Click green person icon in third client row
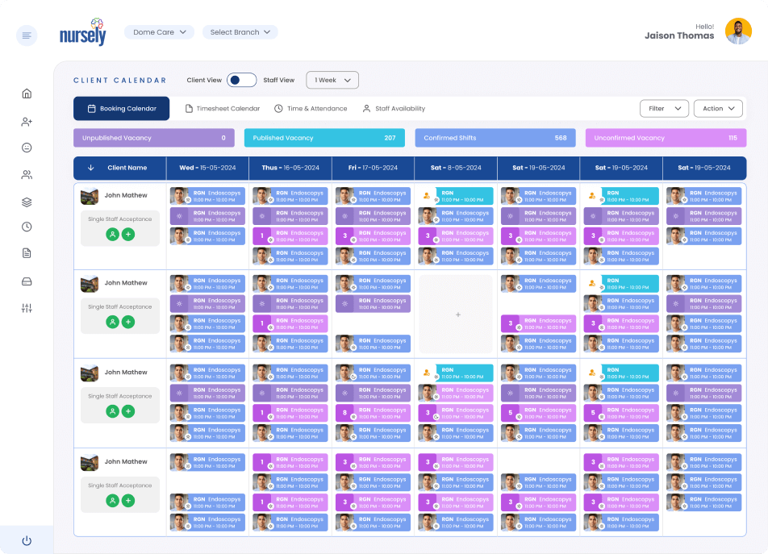The width and height of the screenshot is (768, 554). tap(113, 411)
